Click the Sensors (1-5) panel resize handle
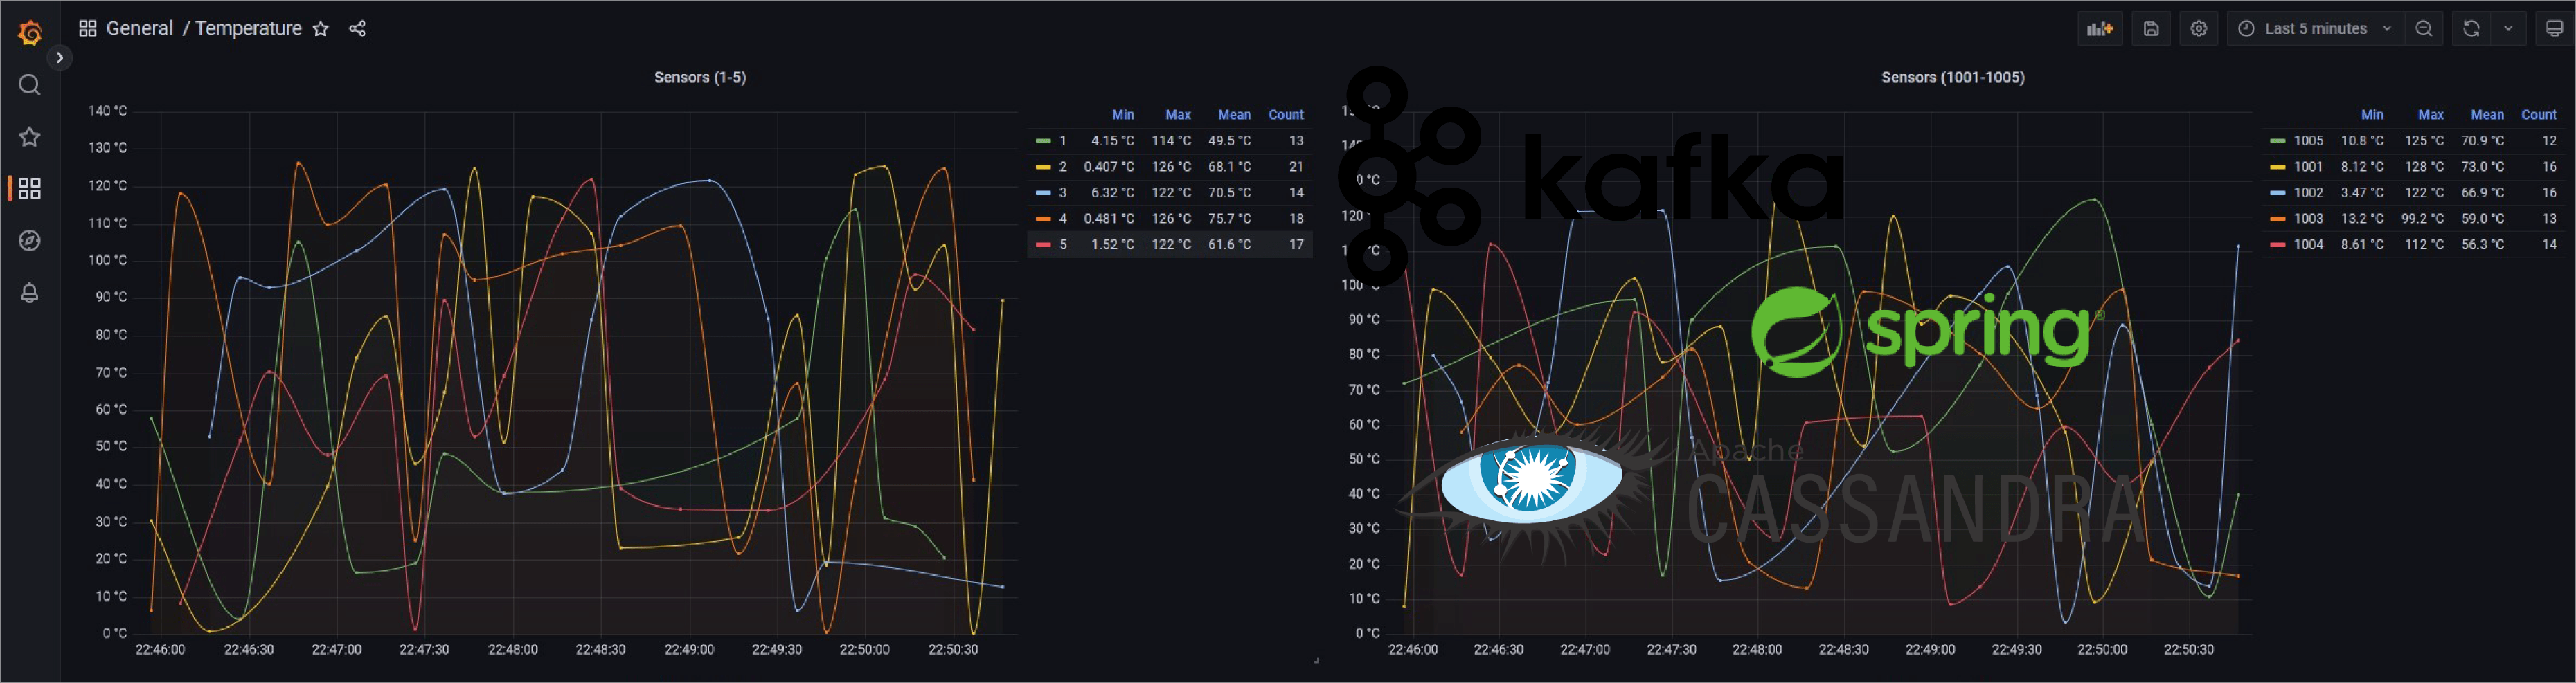2576x683 pixels. [1316, 660]
